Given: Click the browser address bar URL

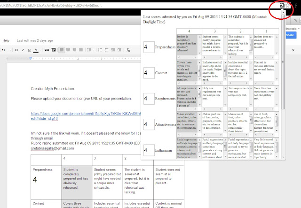Looking at the screenshot, I should 51,5.
